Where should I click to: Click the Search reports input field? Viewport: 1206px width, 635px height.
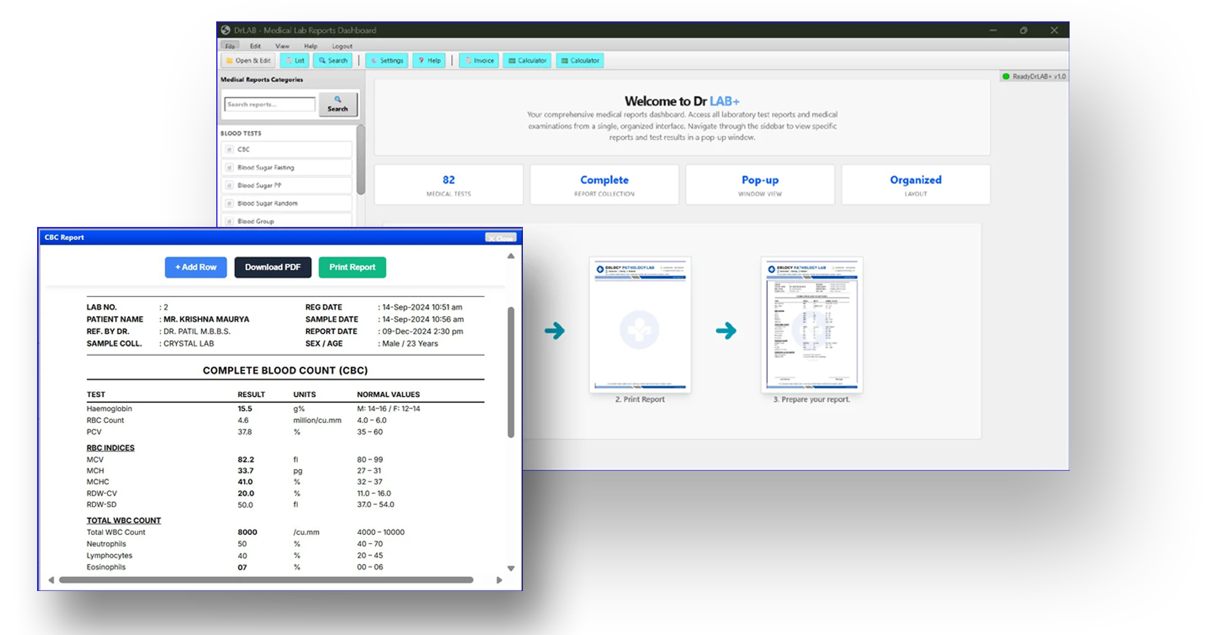[x=270, y=104]
